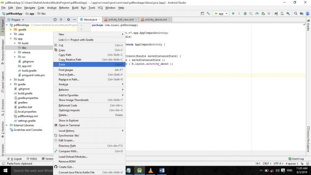The width and height of the screenshot is (311, 175).
Task: Open Project Structure folder icon in toolbar
Action: pos(302,13)
